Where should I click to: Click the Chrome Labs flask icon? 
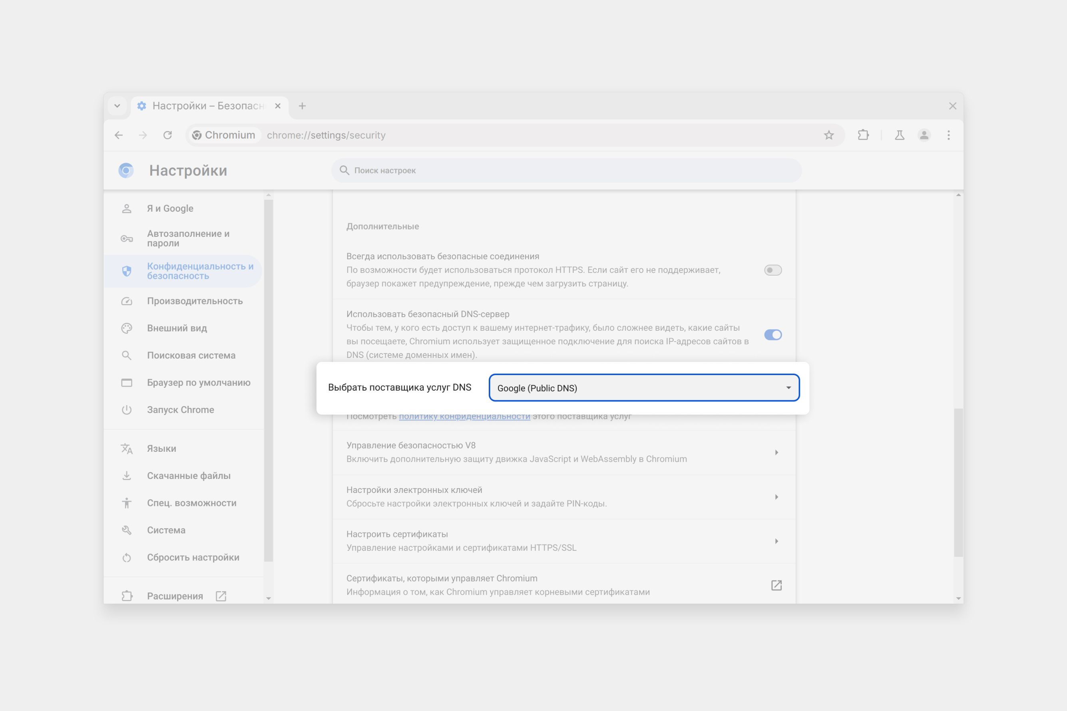click(x=899, y=135)
